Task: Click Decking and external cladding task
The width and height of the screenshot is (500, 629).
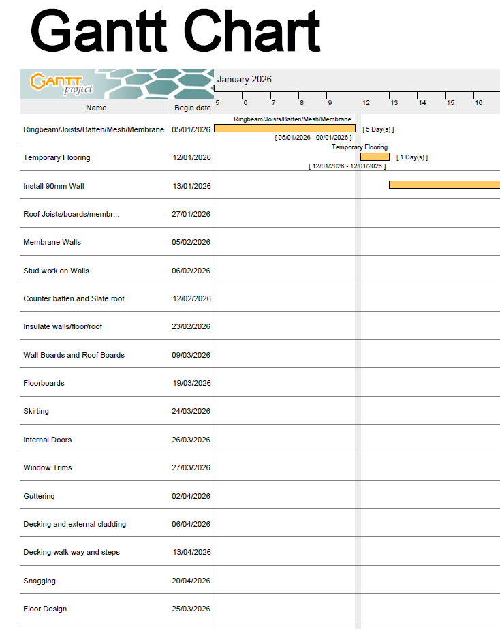Action: click(74, 524)
